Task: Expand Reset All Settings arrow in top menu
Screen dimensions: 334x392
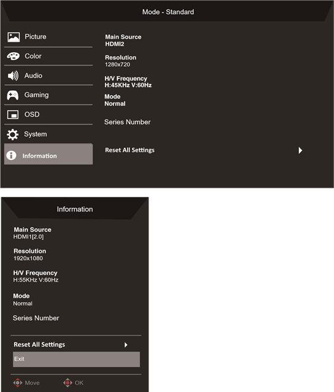Action: (x=300, y=150)
